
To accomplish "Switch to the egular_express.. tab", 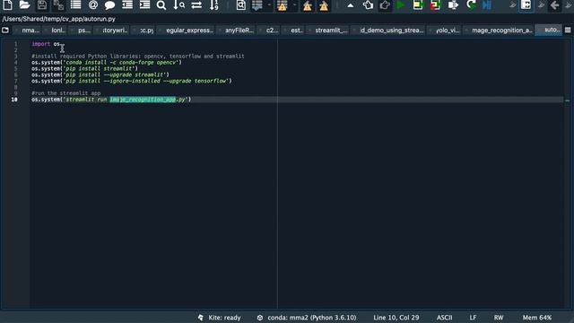I will click(x=188, y=30).
